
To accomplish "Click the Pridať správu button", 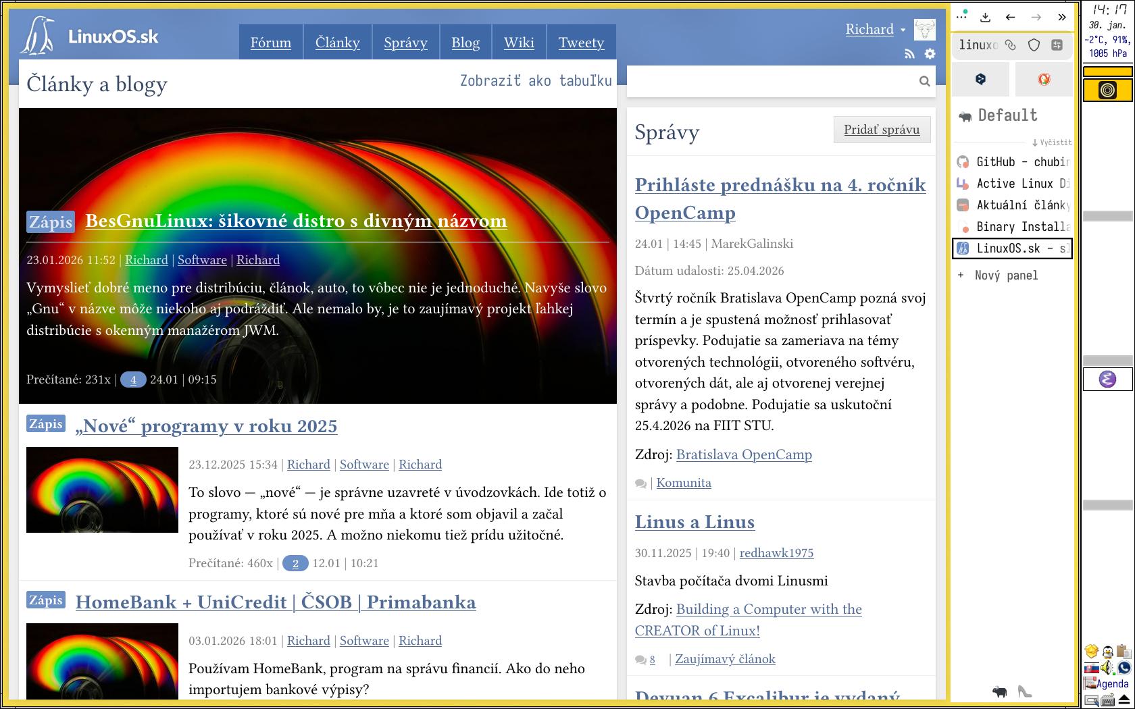I will (882, 130).
